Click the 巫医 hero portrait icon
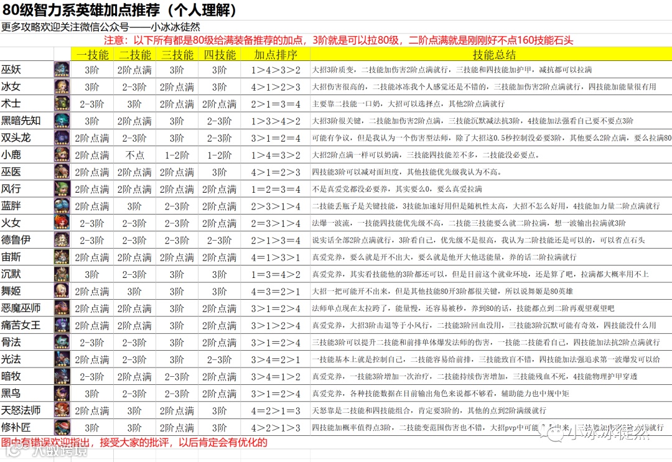This screenshot has width=672, height=462. [x=62, y=172]
